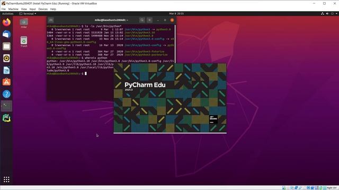Click the PyCharm Edu icon in the dock
The height and width of the screenshot is (190, 339).
6,118
